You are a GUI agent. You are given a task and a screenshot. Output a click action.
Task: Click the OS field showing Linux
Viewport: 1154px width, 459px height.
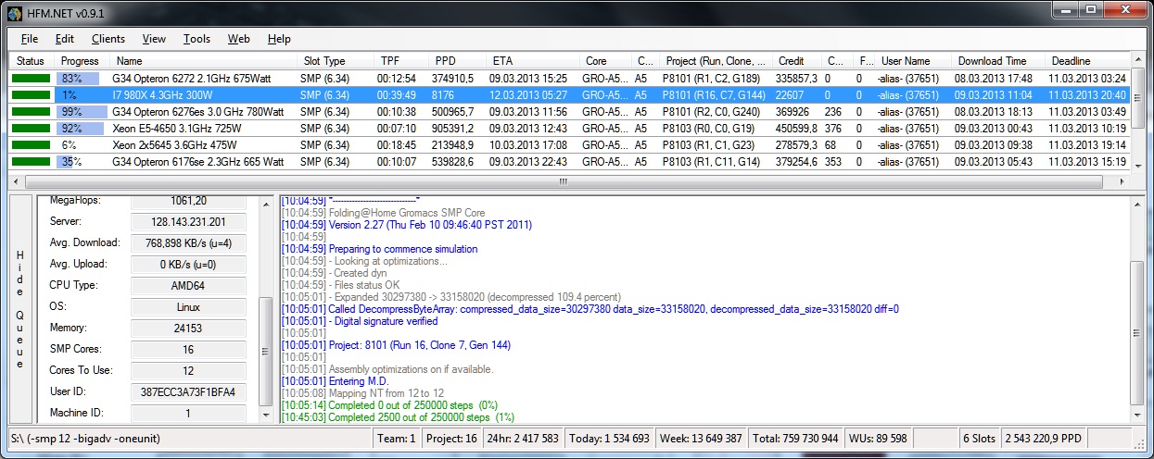click(187, 306)
